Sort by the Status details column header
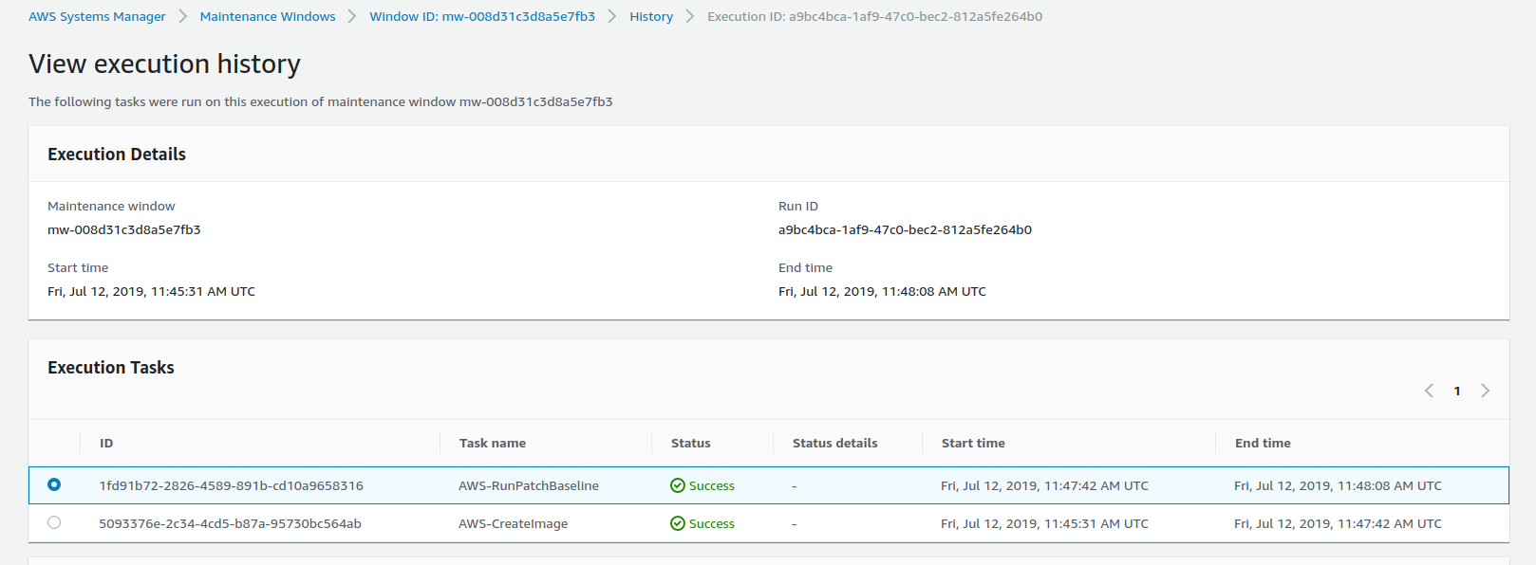The image size is (1536, 565). pyautogui.click(x=835, y=443)
